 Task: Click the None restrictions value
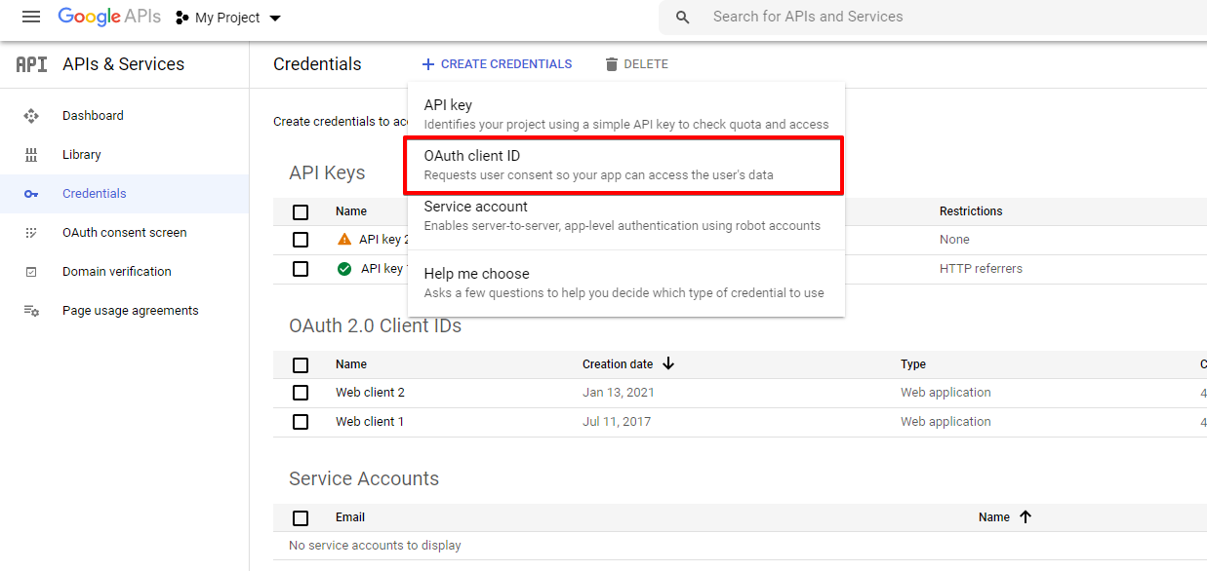pos(954,240)
